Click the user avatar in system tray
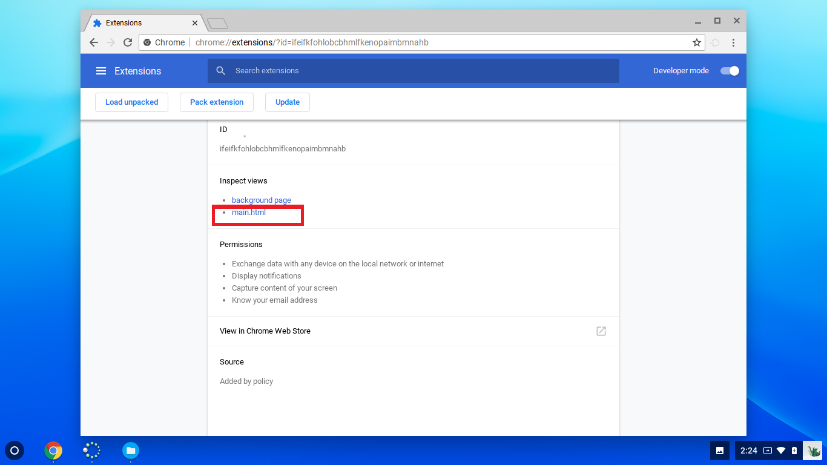 coord(813,450)
